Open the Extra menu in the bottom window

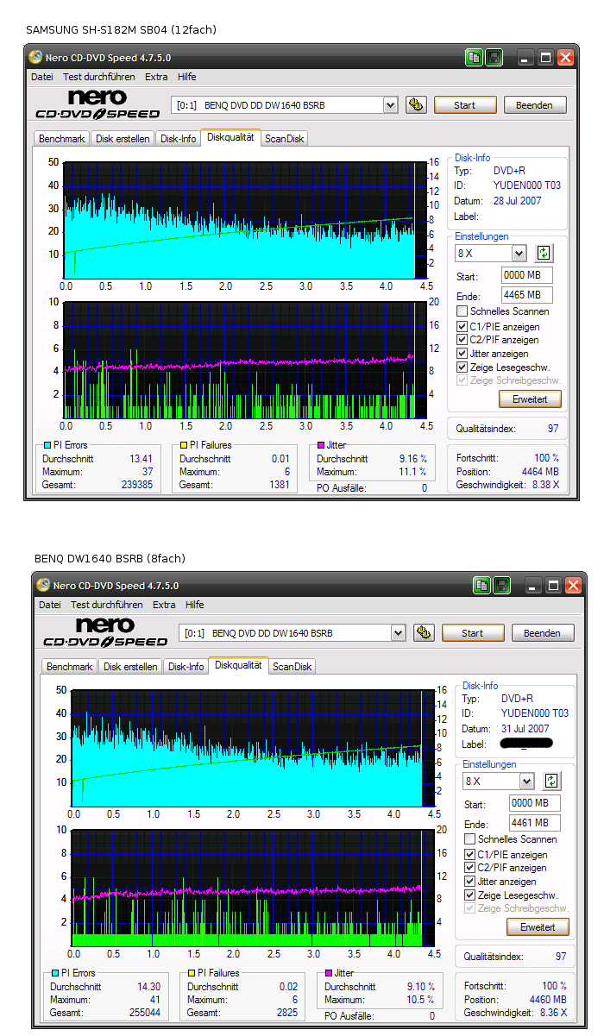(164, 605)
